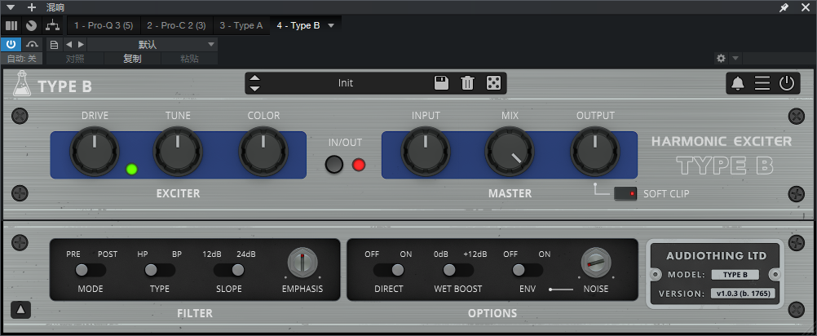Open the plugin hamburger menu
Viewport: 817px width, 336px height.
[762, 83]
